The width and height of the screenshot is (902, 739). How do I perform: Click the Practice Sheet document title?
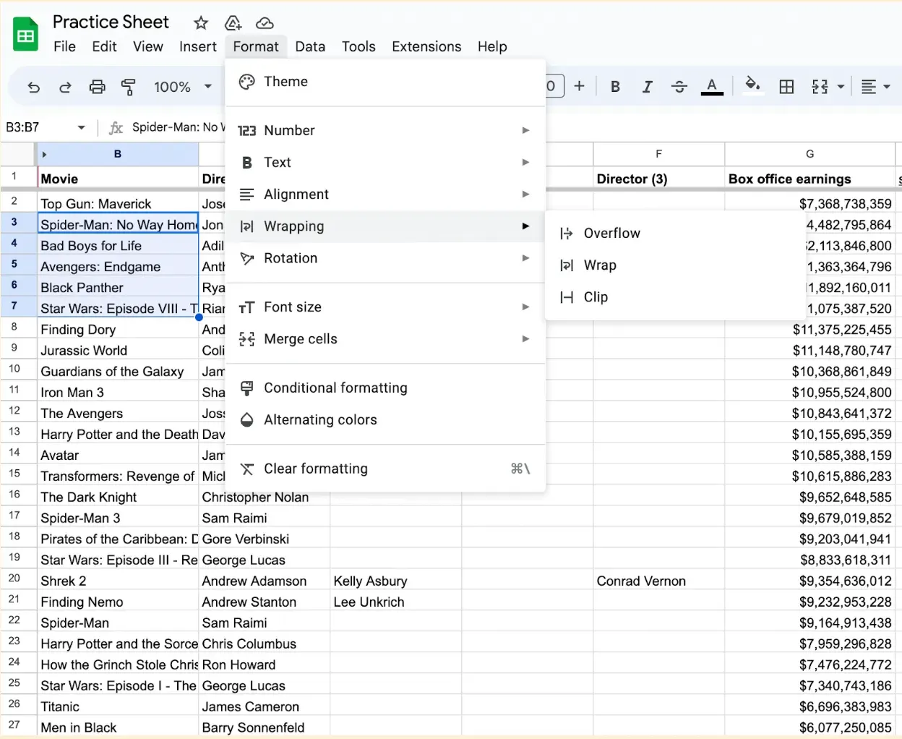pyautogui.click(x=111, y=22)
